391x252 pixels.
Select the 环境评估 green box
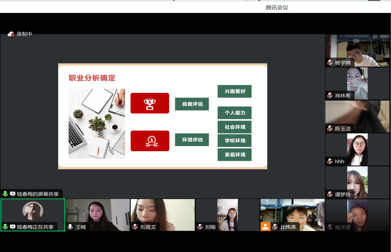[192, 140]
